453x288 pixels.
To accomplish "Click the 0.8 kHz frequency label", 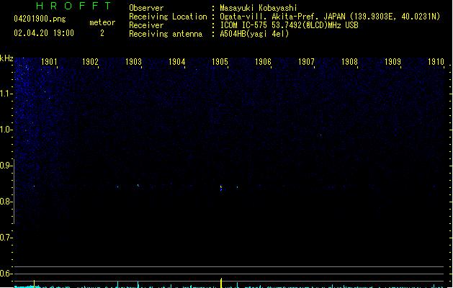I will [x=6, y=202].
